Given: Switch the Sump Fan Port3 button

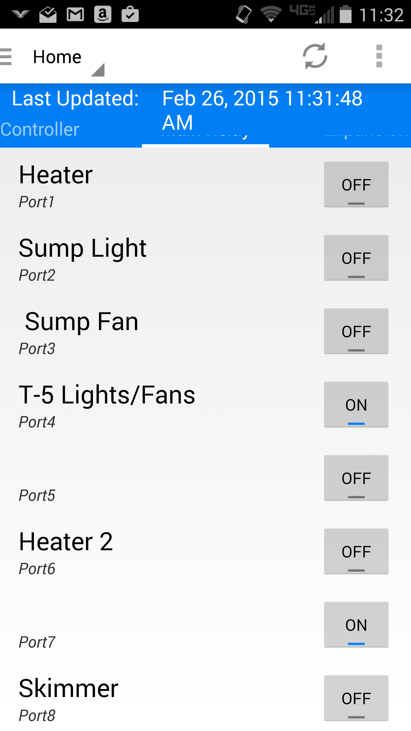Looking at the screenshot, I should click(x=356, y=331).
